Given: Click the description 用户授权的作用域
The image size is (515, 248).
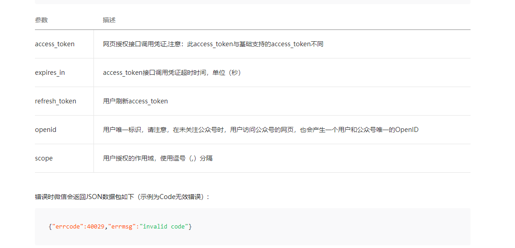Looking at the screenshot, I should pos(157,158).
